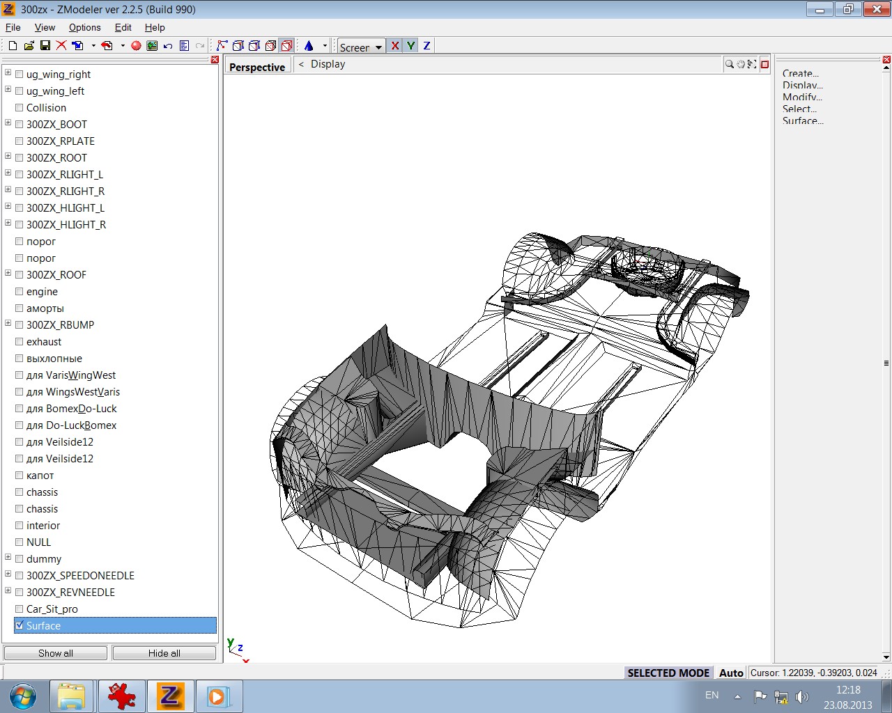Click the Perspective viewport tab

click(x=256, y=67)
